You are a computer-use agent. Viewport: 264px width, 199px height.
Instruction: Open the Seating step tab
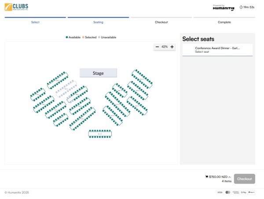tap(98, 22)
